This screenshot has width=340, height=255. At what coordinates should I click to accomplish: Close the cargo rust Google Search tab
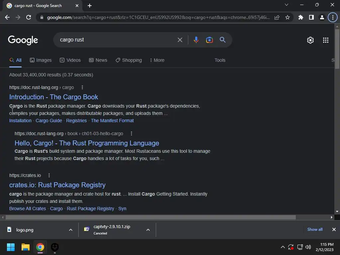77,6
